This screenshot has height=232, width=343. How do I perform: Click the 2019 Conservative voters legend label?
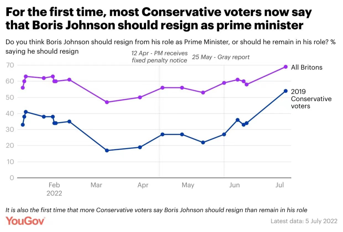(x=311, y=99)
